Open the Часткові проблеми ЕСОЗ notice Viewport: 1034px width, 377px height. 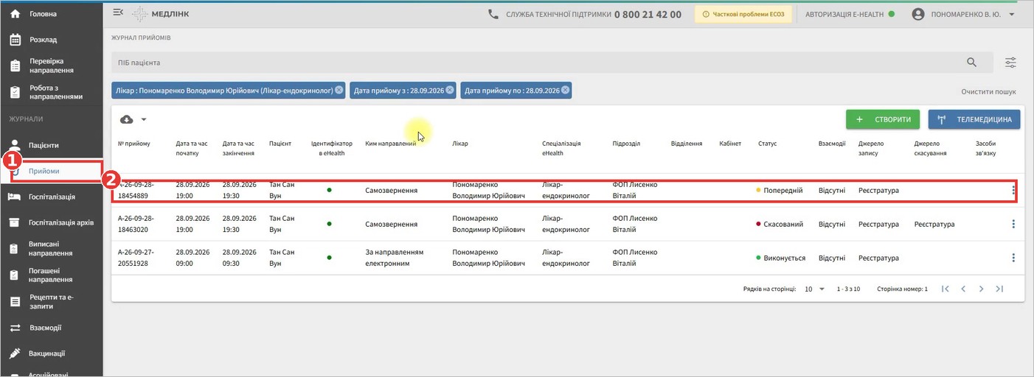pos(743,14)
